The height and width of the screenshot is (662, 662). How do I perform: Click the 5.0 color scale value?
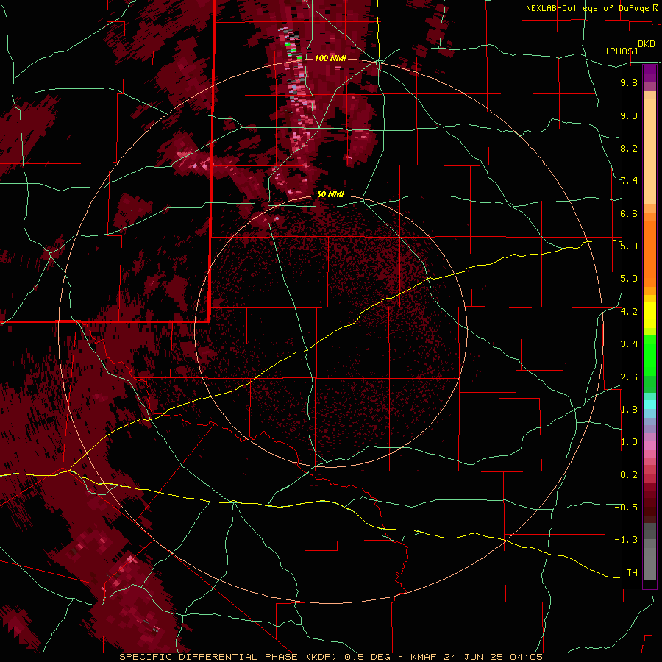click(x=629, y=279)
